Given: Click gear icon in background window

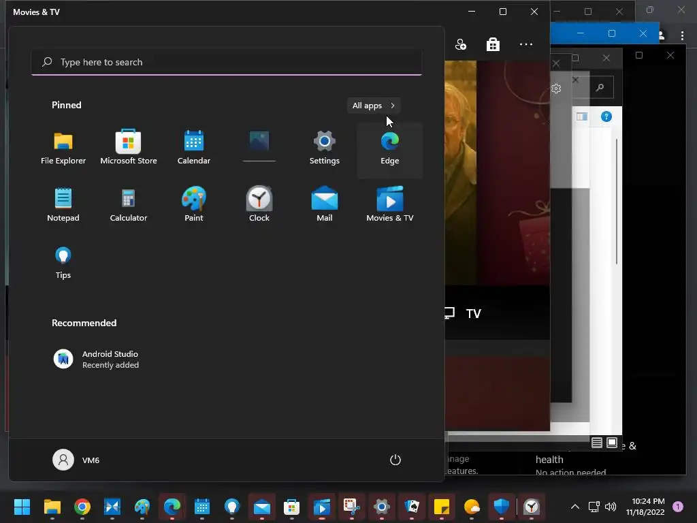Looking at the screenshot, I should (556, 89).
